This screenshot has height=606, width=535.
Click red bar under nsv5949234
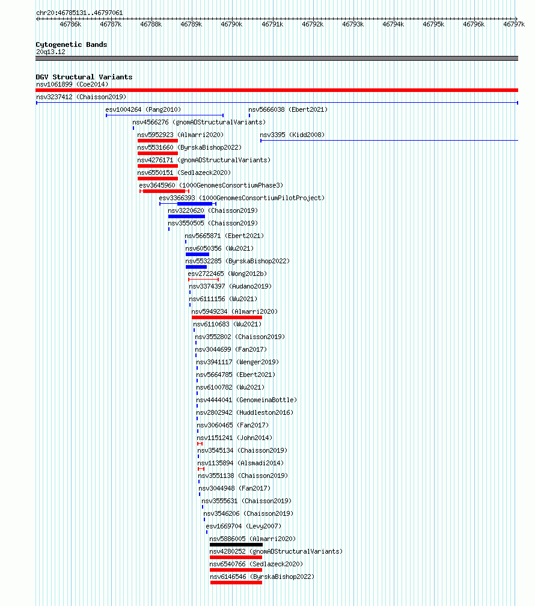(227, 317)
